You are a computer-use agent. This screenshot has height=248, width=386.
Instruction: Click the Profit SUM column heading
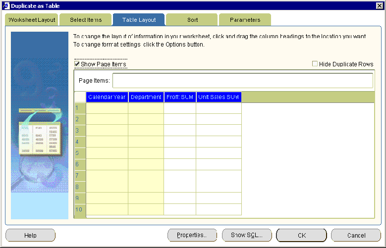pos(180,97)
